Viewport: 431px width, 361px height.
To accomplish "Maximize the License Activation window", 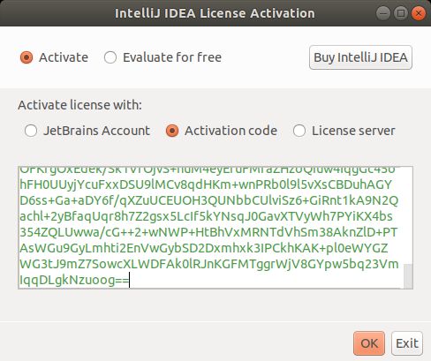I will tap(401, 13).
